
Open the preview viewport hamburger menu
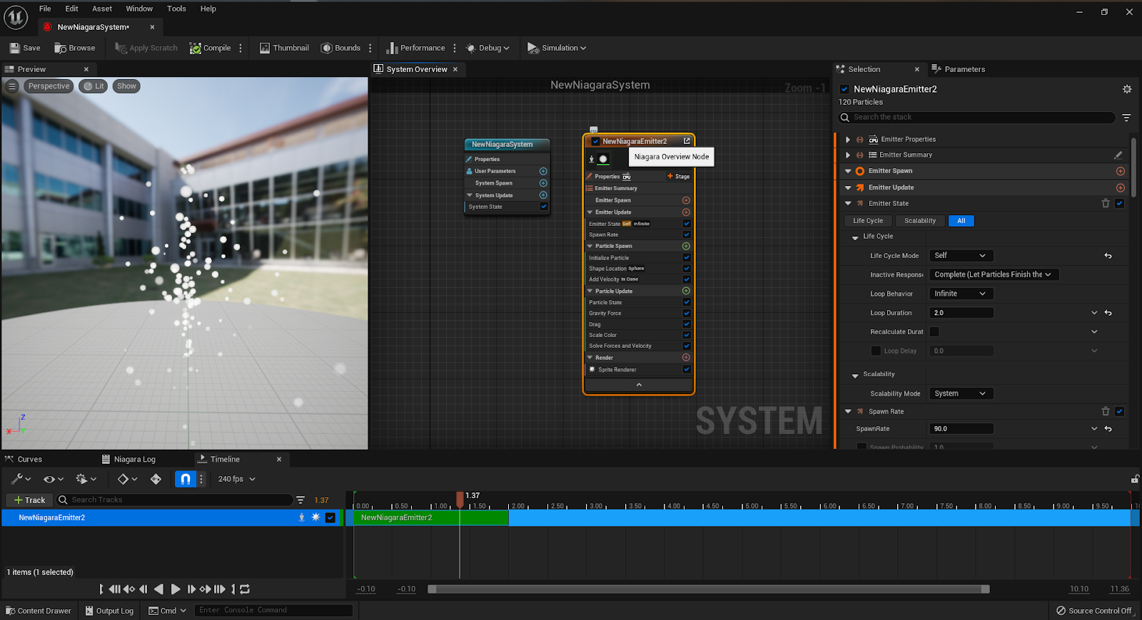coord(12,86)
